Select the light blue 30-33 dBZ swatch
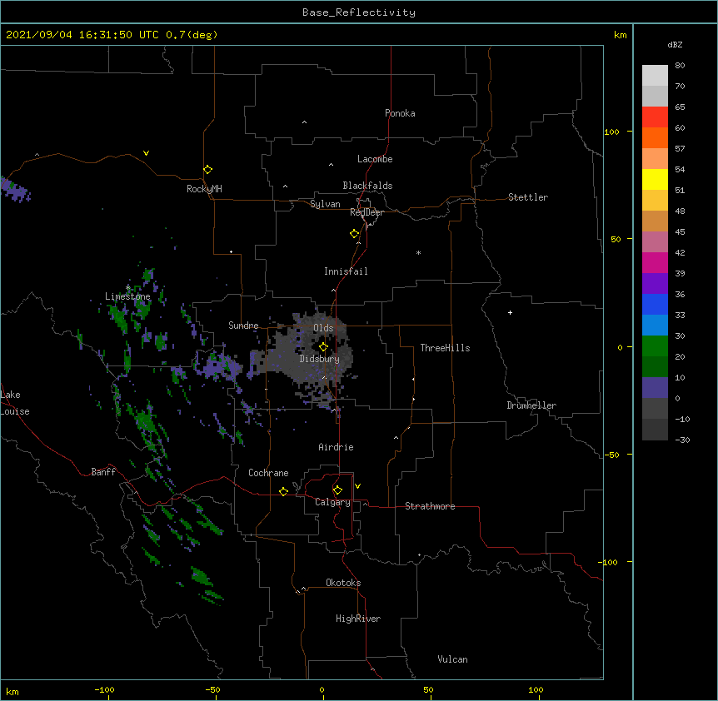The width and height of the screenshot is (718, 701). coord(655,326)
